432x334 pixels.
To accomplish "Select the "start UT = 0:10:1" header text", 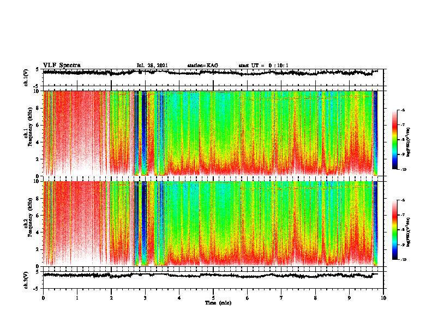I will (263, 65).
